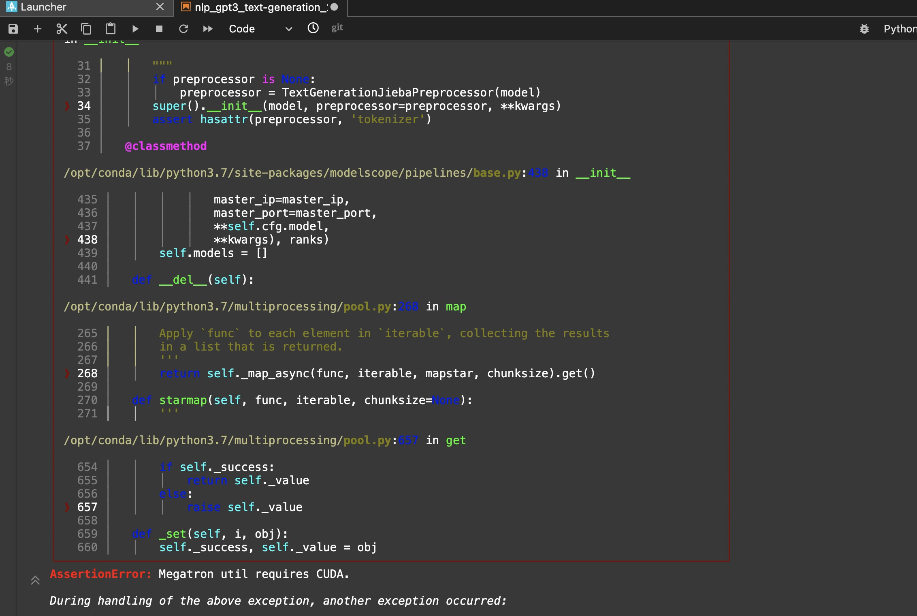The width and height of the screenshot is (917, 616).
Task: Restart the kernel
Action: coord(183,29)
